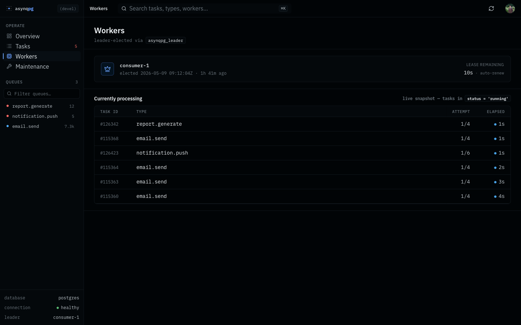Click task ID #126423

pyautogui.click(x=109, y=153)
